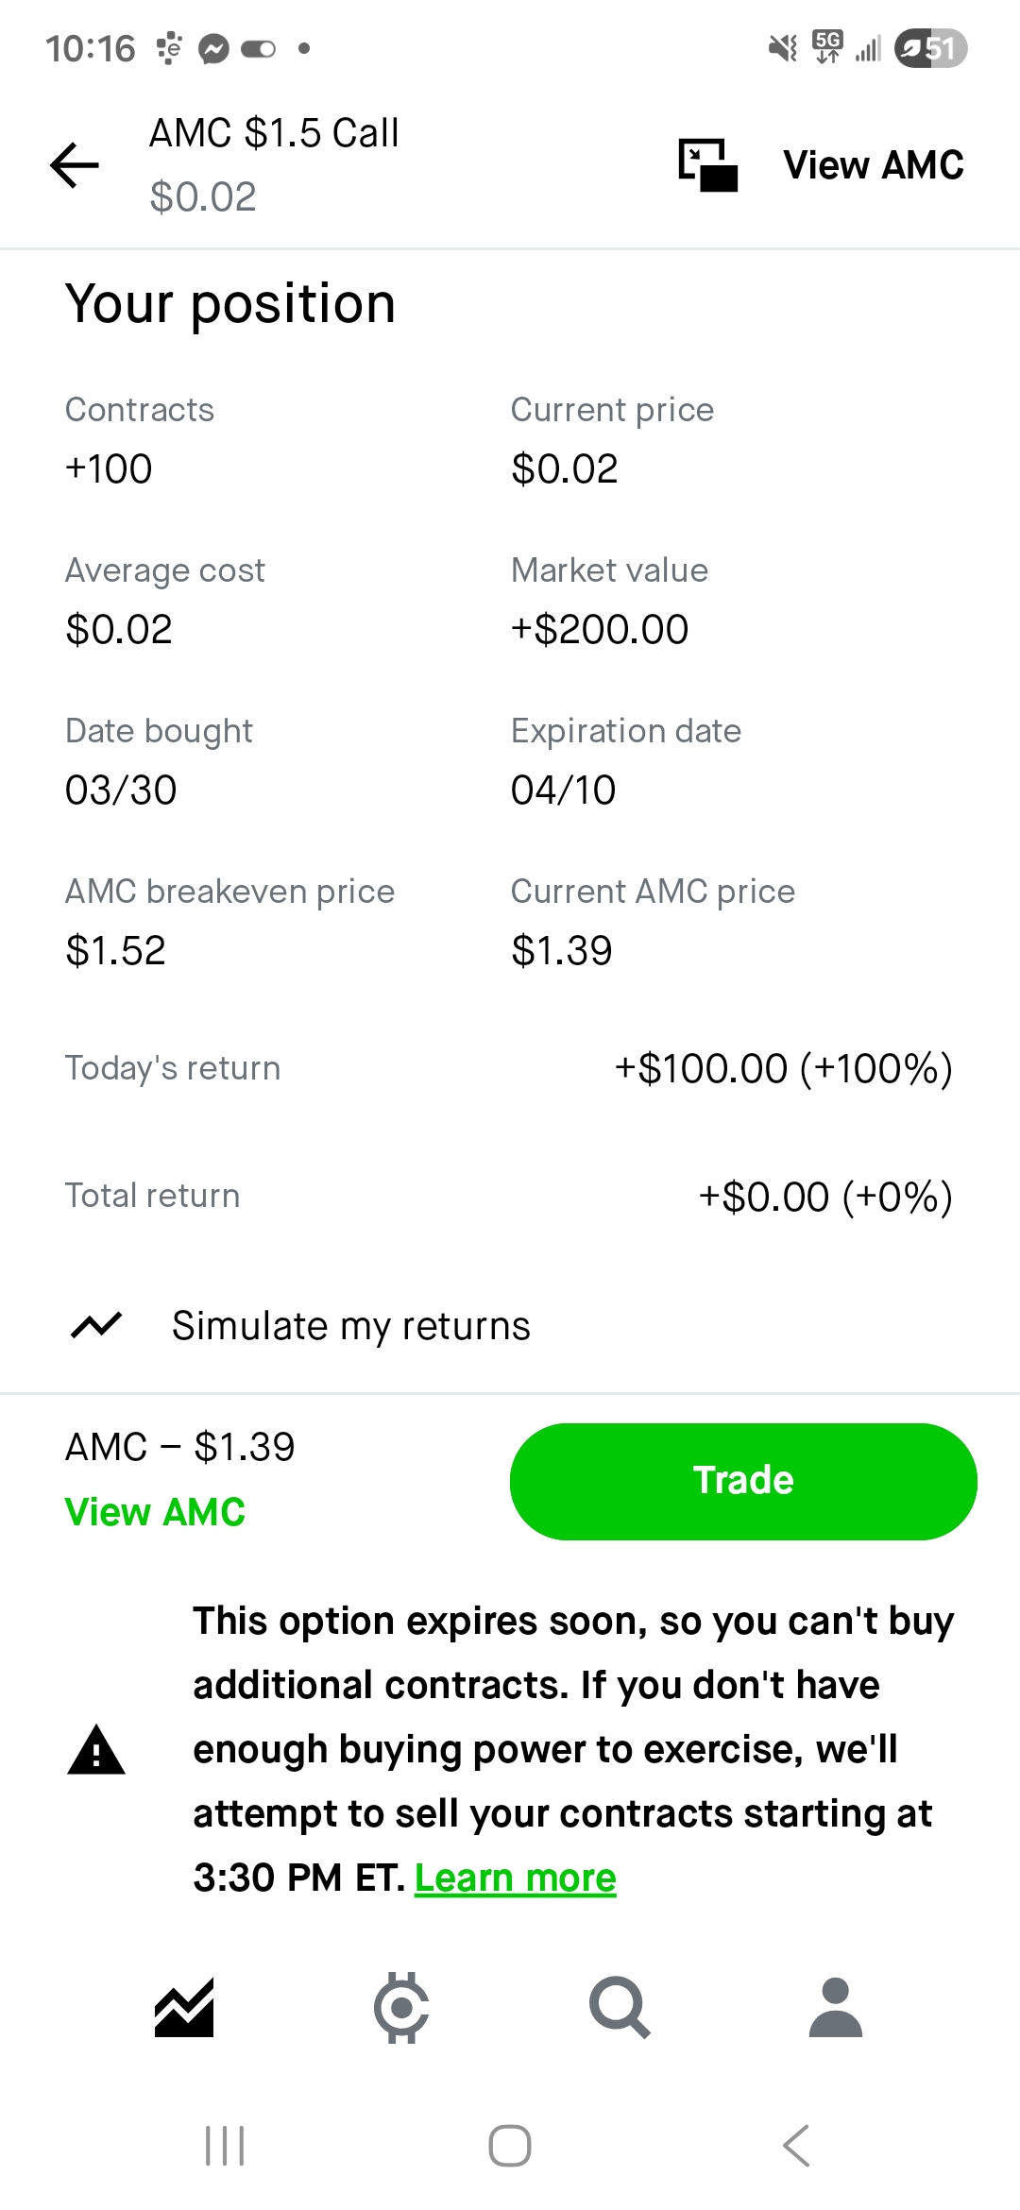Tap the Today's return row
The height and width of the screenshot is (2210, 1020).
click(510, 1068)
